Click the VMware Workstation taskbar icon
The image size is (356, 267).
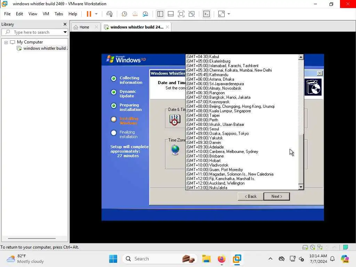point(236,259)
